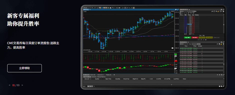Click the Flatten All button
235x95 pixels.
[202, 37]
